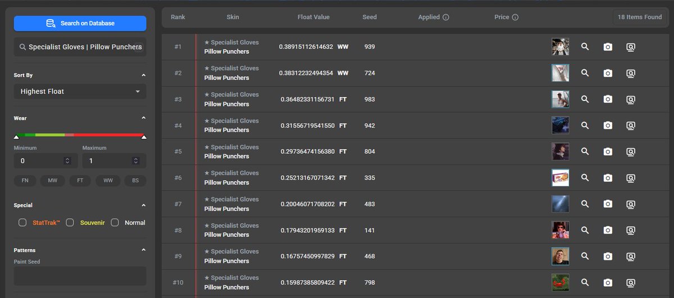This screenshot has width=674, height=298.
Task: Enable the StatTrak checkbox
Action: coord(22,222)
